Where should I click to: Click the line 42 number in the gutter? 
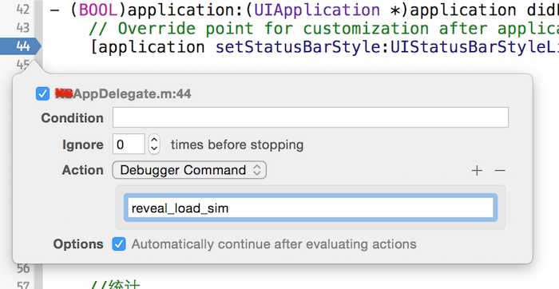[x=23, y=10]
